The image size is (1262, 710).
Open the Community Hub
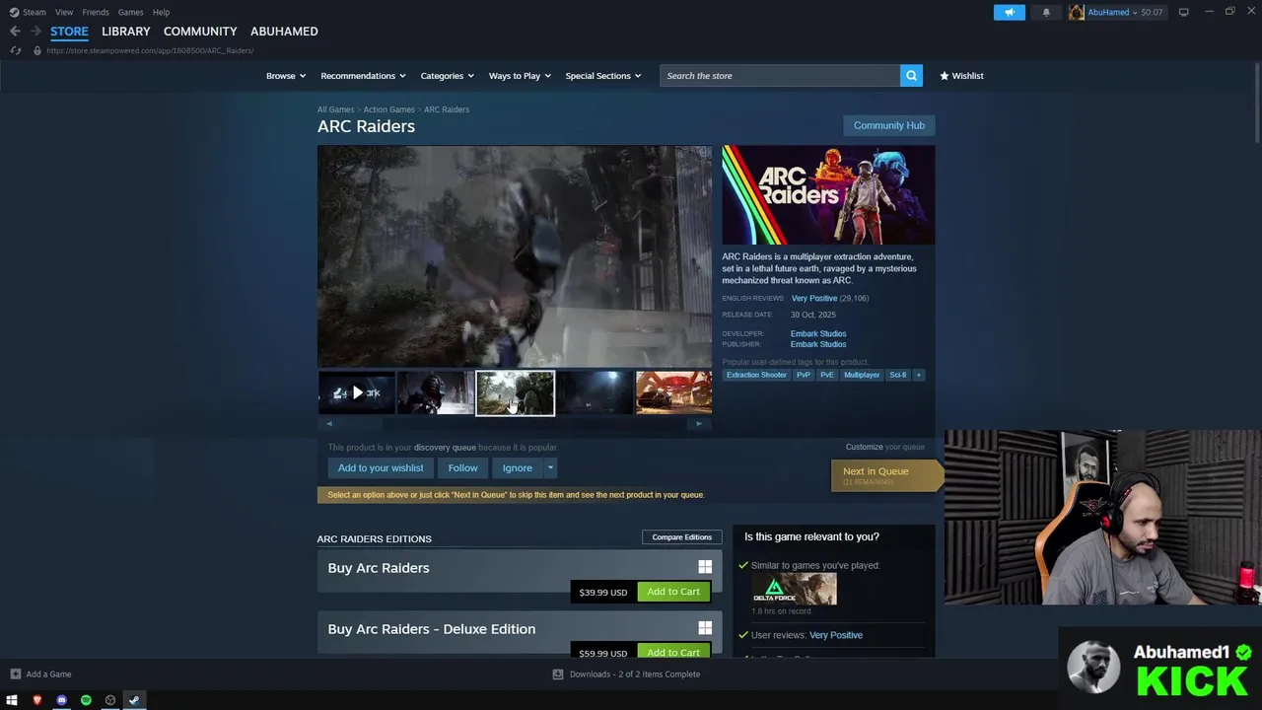tap(888, 125)
